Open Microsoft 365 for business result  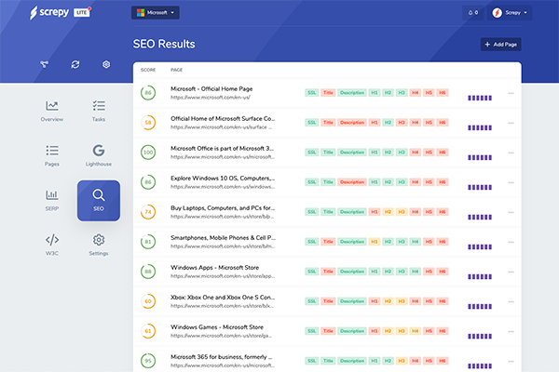[x=222, y=357]
